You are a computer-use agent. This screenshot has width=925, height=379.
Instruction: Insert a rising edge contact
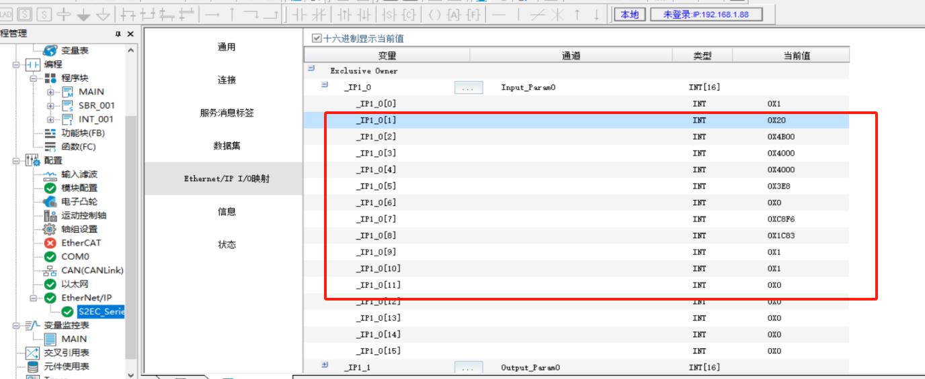344,15
